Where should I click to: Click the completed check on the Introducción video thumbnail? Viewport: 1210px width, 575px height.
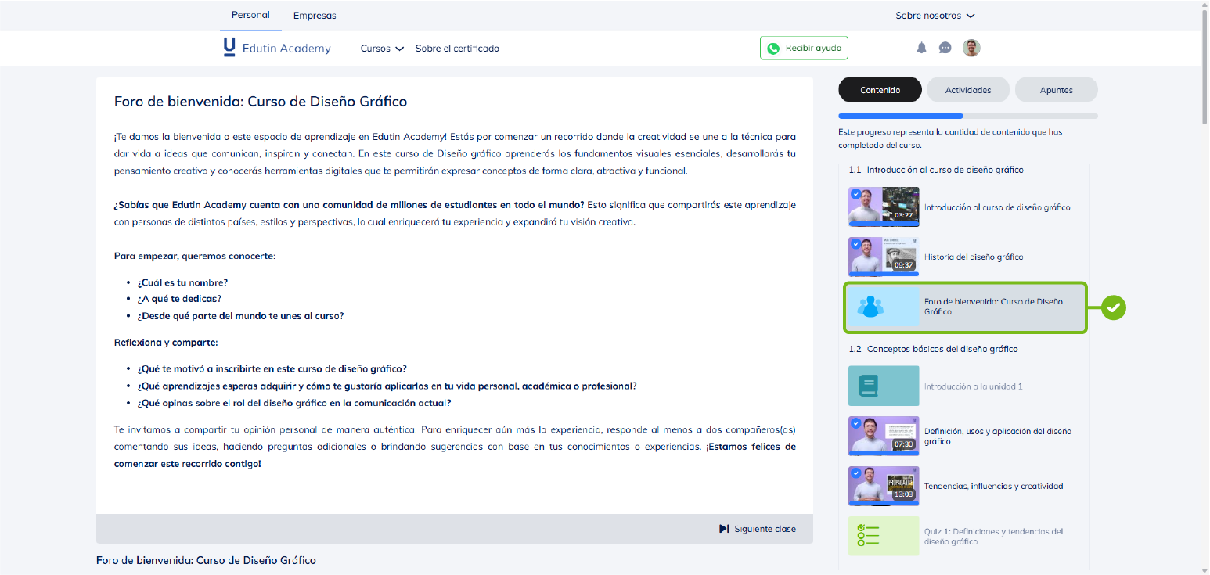(855, 194)
